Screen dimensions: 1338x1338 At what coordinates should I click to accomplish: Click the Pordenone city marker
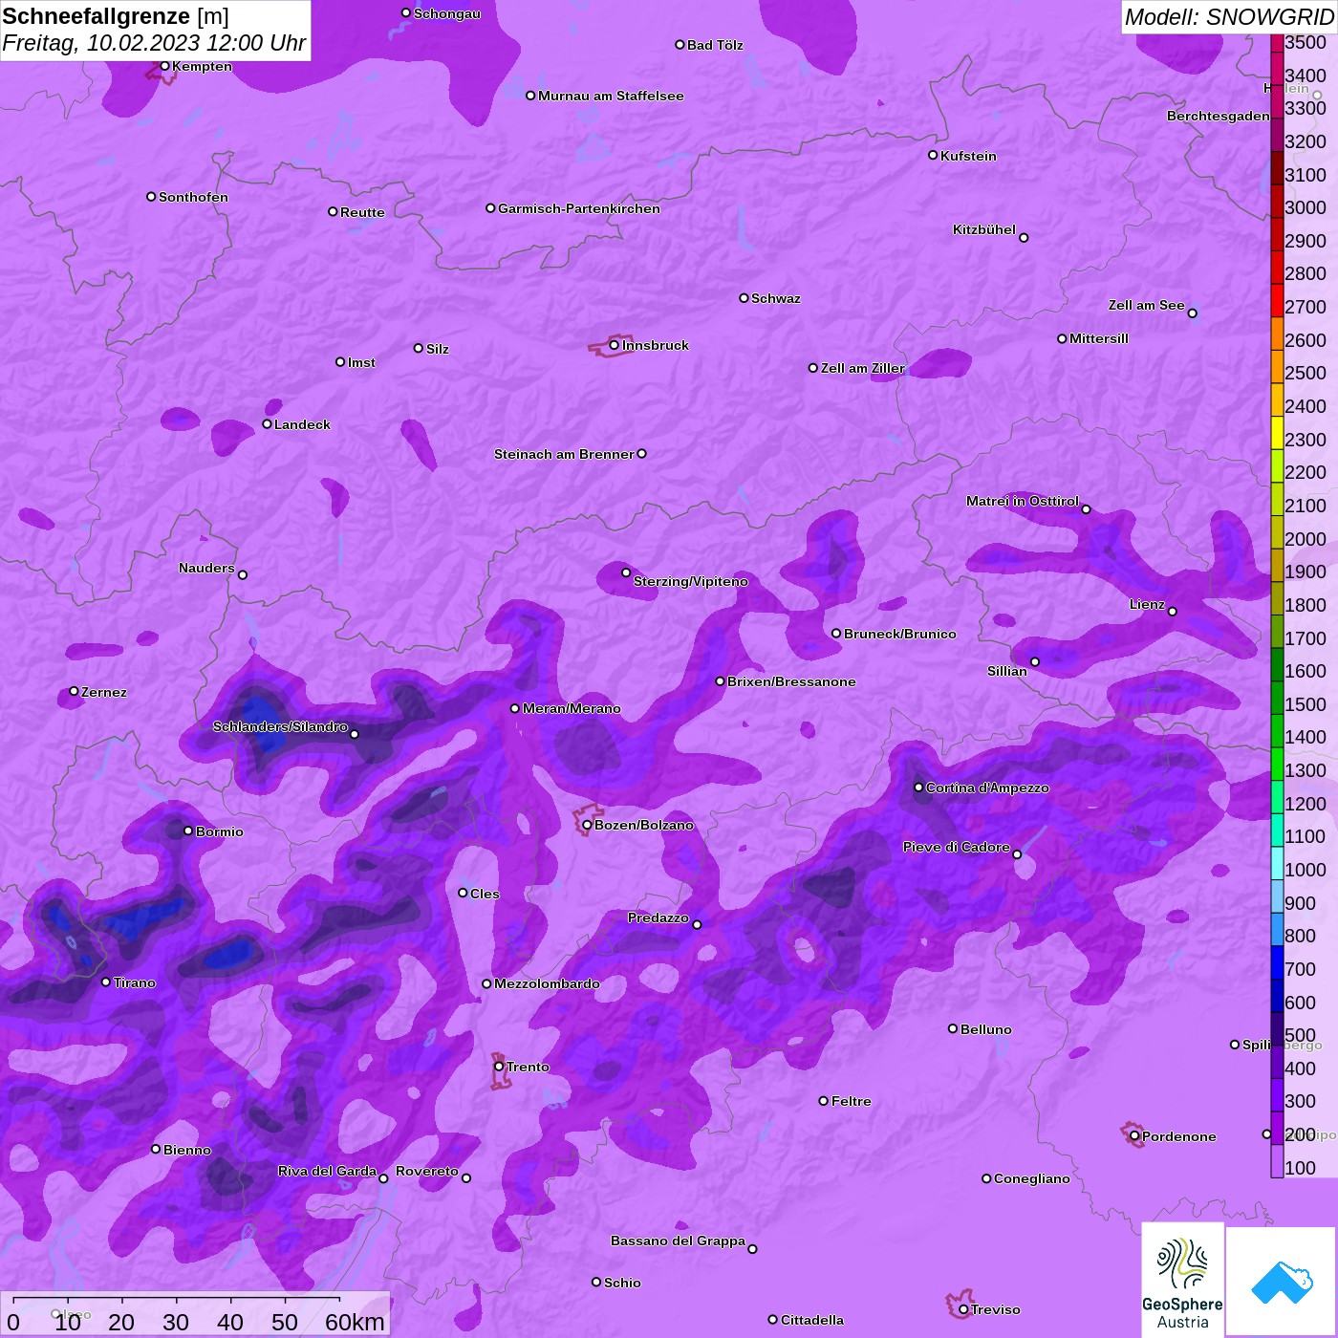1134,1136
